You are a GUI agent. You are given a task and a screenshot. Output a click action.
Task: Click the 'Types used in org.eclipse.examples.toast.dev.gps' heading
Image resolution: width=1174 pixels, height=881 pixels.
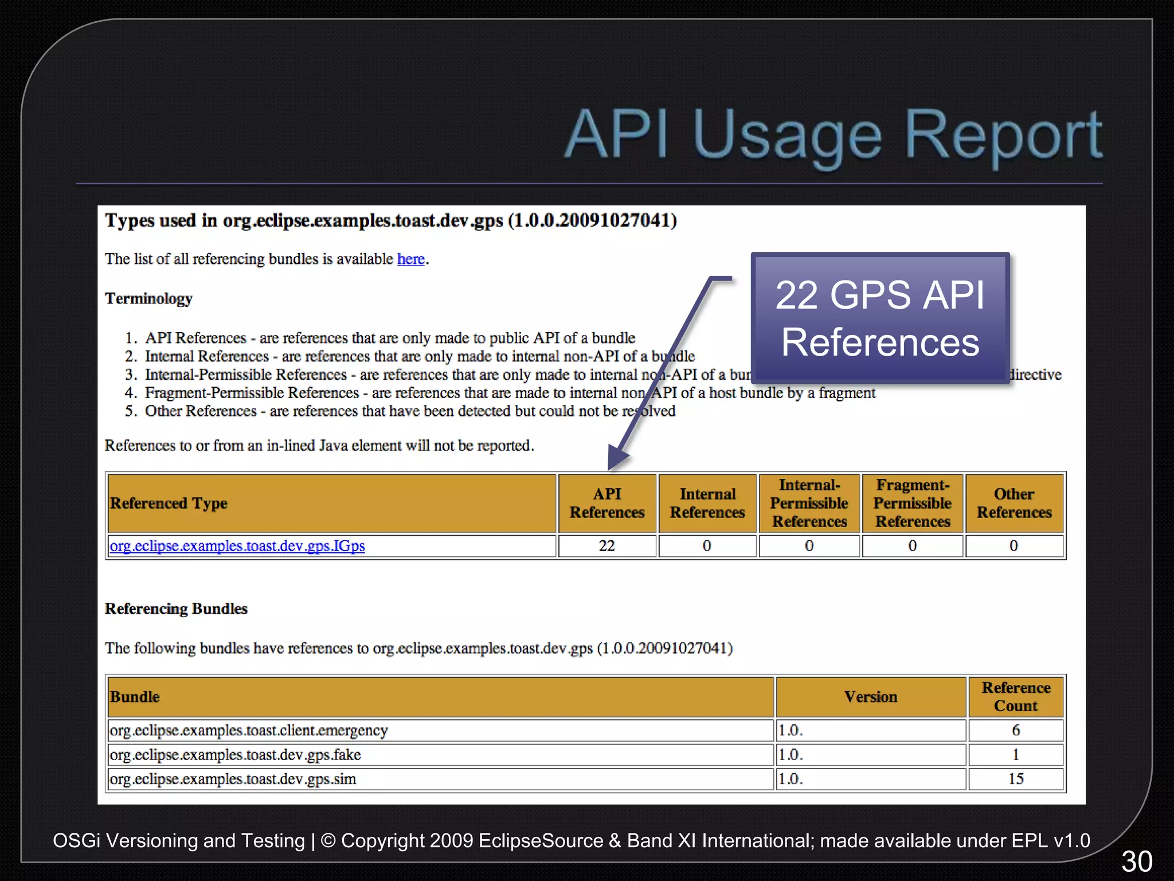391,220
